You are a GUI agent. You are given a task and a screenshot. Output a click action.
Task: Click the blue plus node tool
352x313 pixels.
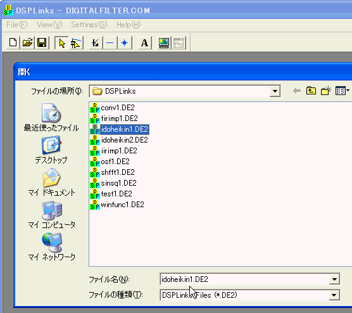point(125,42)
